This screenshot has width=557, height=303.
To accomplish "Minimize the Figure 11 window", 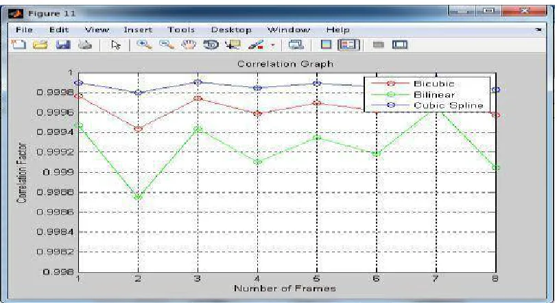I will coord(462,11).
